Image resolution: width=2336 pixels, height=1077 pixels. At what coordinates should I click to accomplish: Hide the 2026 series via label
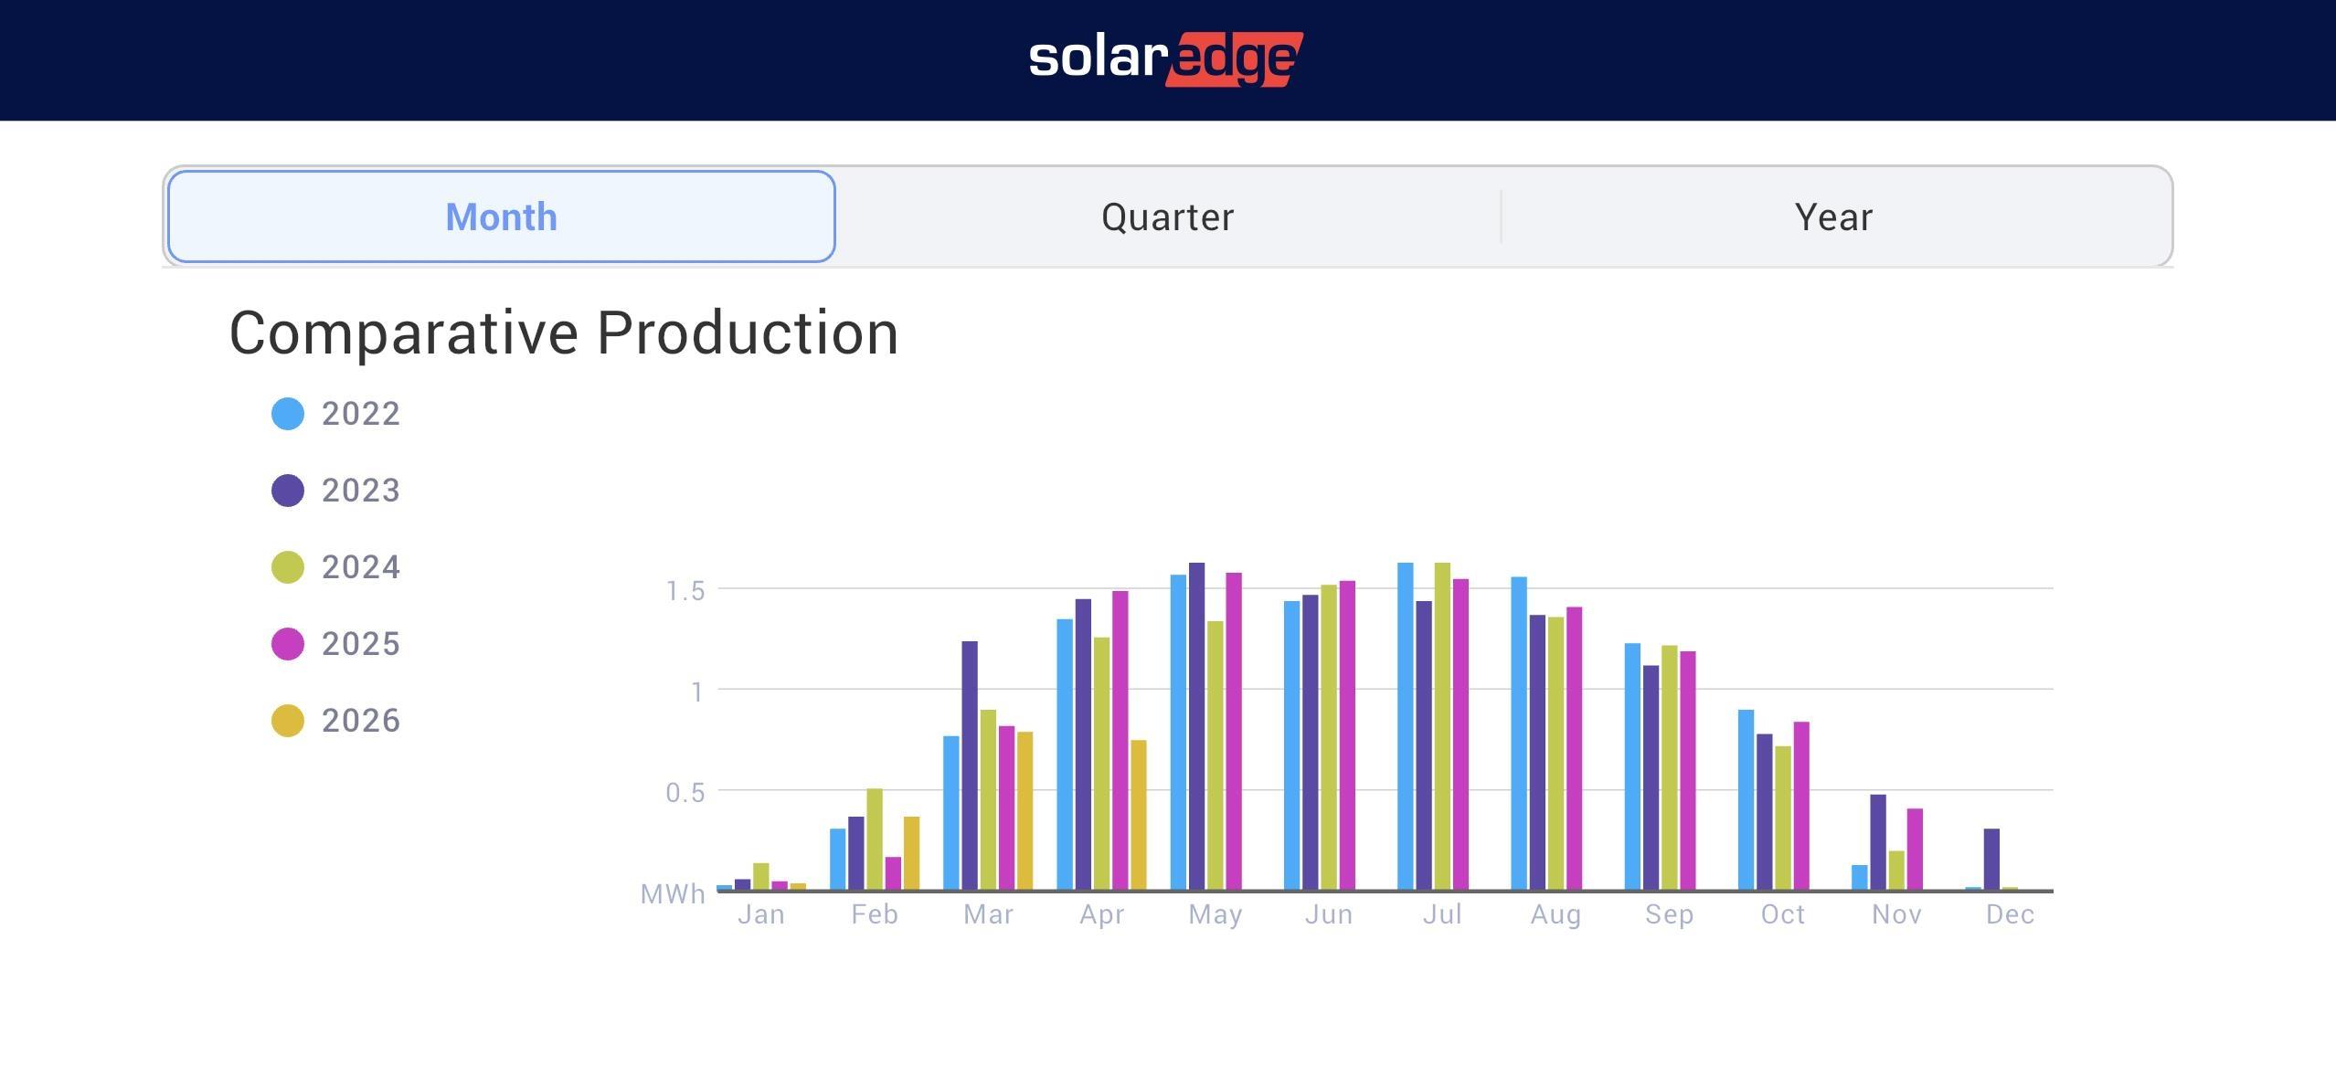click(361, 721)
